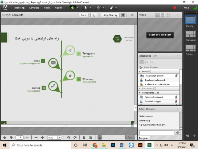198x149 pixels.
Task: Select host Shaghayegh ghasemi 2
Action: click(159, 80)
